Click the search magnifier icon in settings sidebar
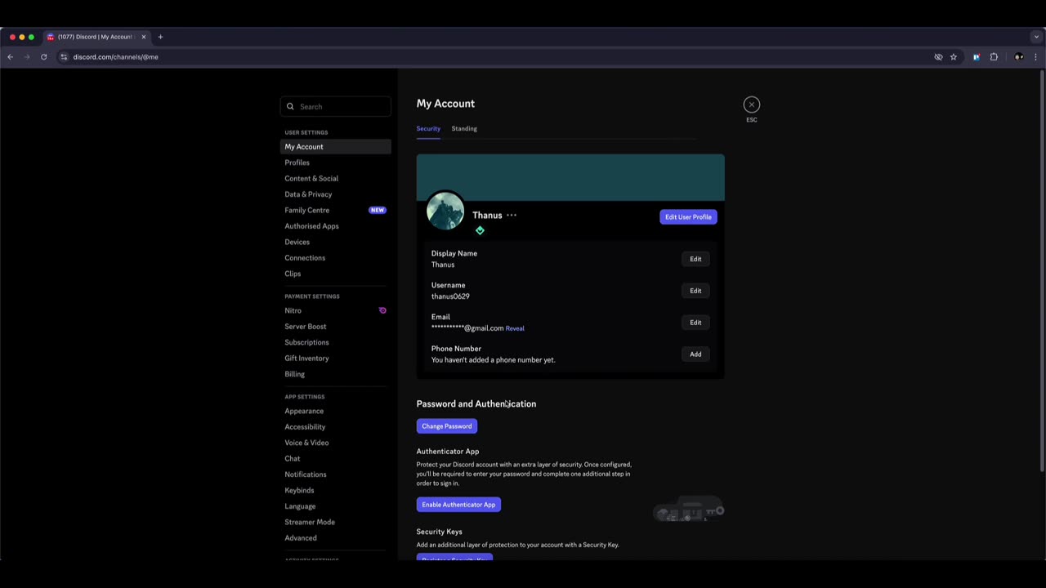This screenshot has width=1046, height=588. [290, 106]
